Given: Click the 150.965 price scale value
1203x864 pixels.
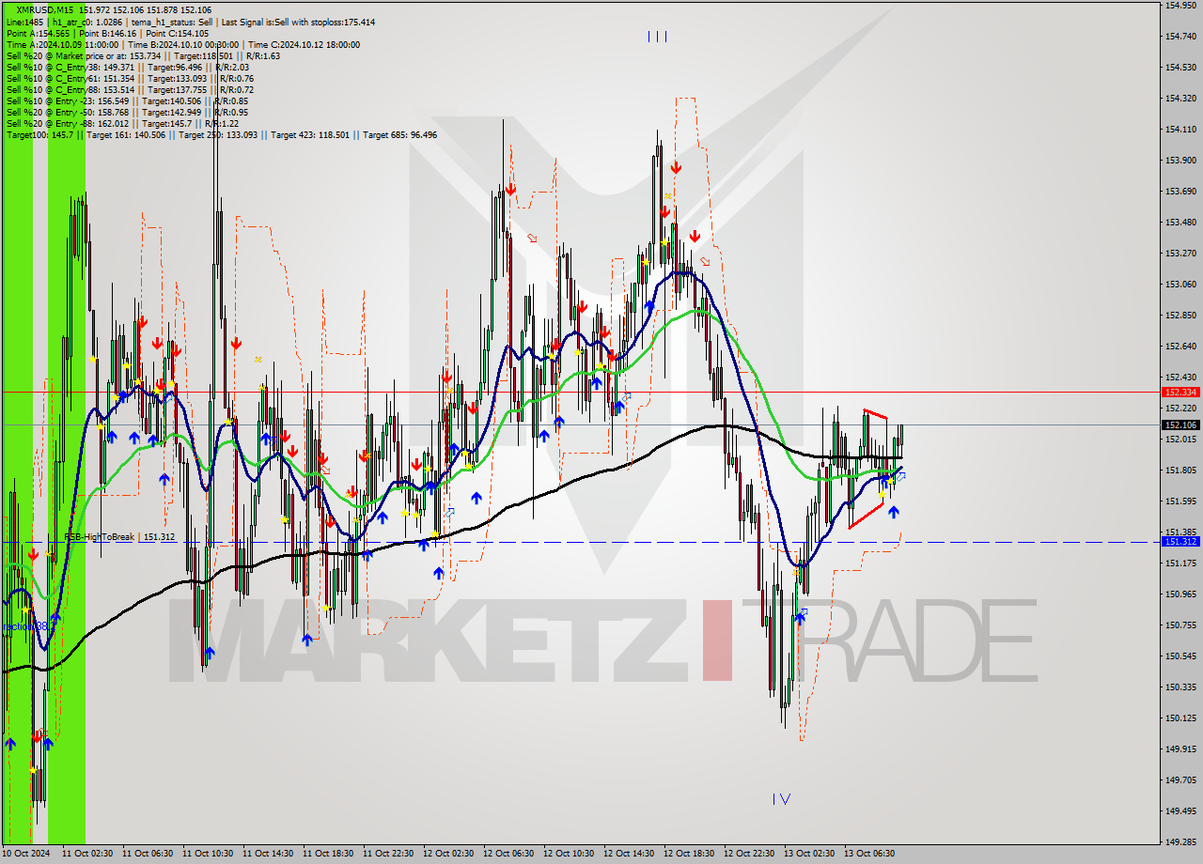Looking at the screenshot, I should tap(1180, 594).
